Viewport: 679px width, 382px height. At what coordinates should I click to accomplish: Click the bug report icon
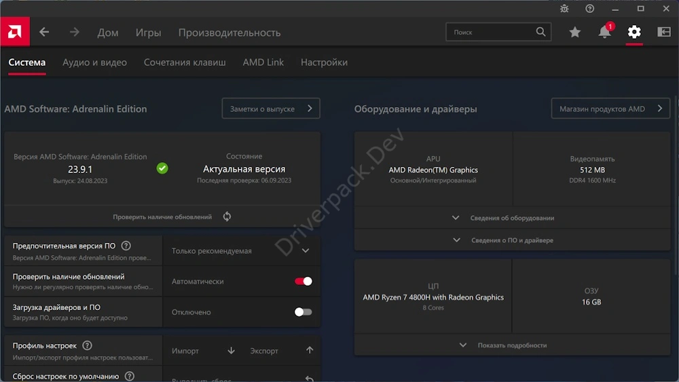tap(564, 9)
